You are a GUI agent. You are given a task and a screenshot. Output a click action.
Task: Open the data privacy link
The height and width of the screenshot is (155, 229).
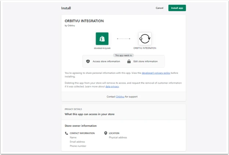(x=112, y=86)
